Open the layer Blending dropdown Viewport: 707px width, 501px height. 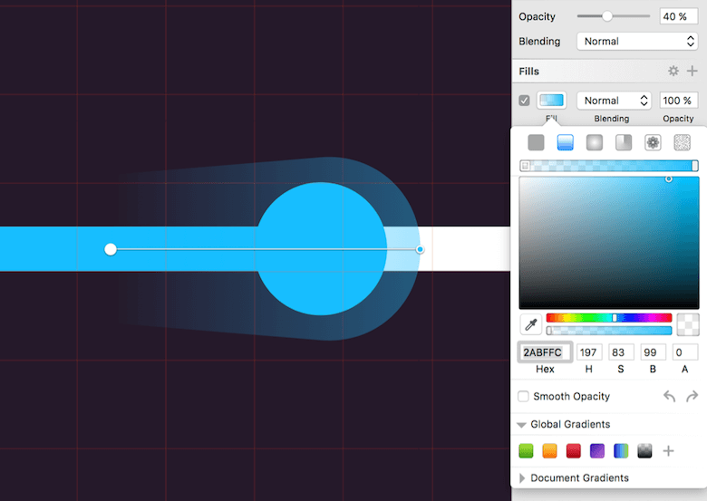pyautogui.click(x=637, y=42)
